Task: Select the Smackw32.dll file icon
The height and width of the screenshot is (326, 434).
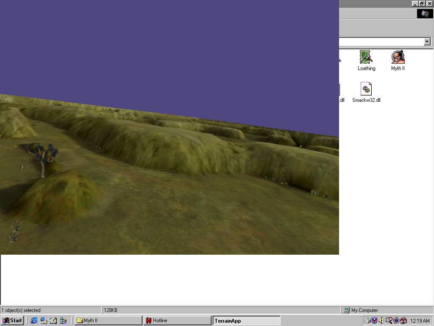Action: [x=366, y=90]
